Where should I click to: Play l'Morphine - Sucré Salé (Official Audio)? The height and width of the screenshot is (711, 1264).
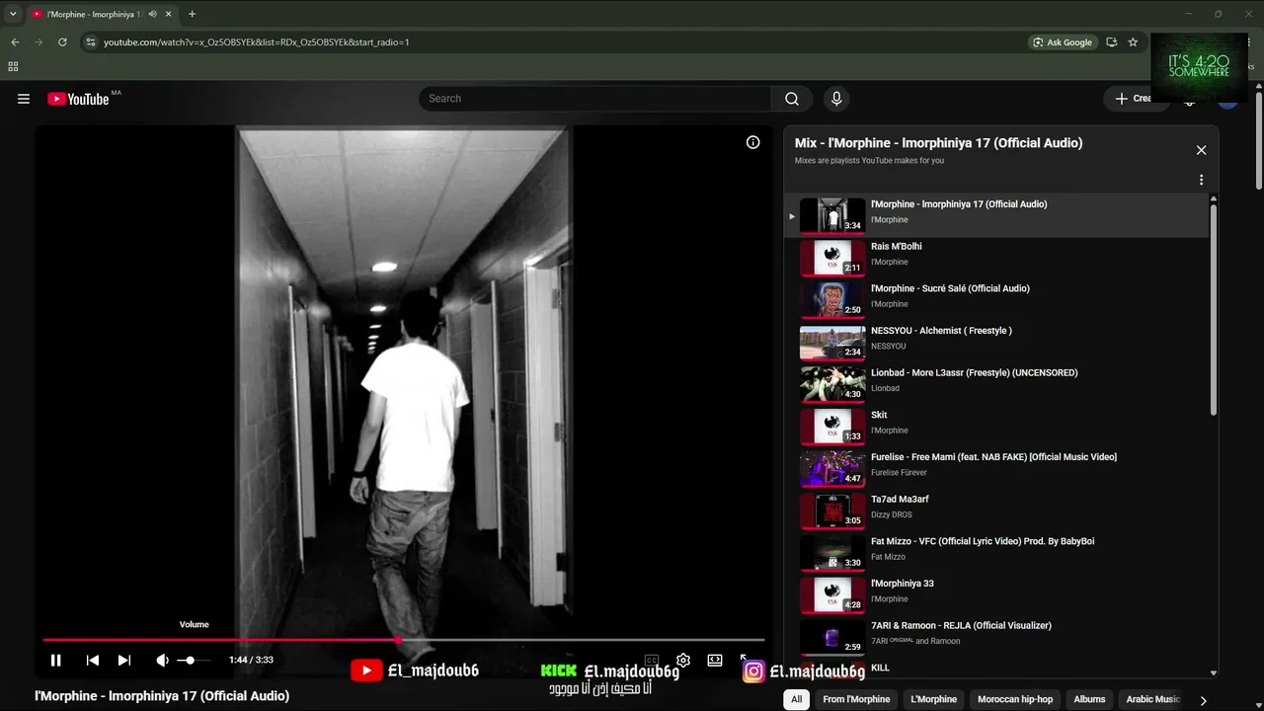click(x=997, y=300)
